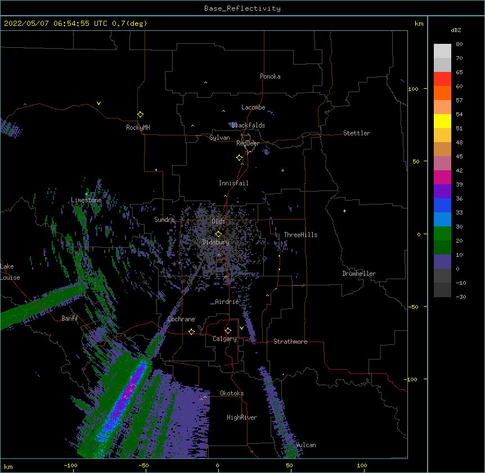Select the Olds label
This screenshot has width=485, height=473.
tap(218, 221)
